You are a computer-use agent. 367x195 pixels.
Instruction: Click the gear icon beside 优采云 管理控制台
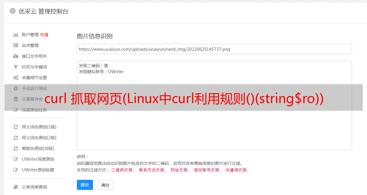click(13, 11)
